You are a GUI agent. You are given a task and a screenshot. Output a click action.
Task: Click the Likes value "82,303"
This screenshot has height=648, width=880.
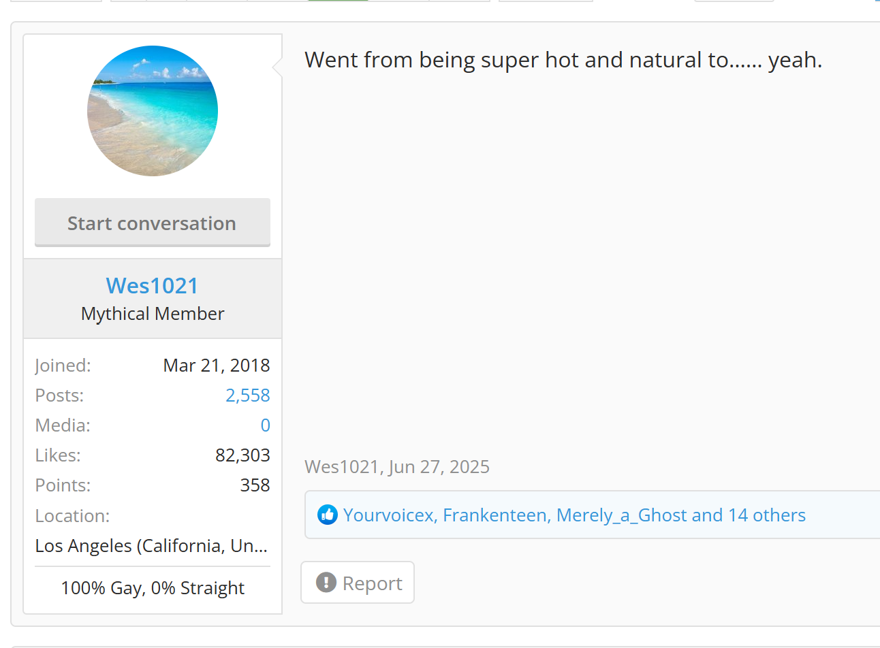click(243, 455)
